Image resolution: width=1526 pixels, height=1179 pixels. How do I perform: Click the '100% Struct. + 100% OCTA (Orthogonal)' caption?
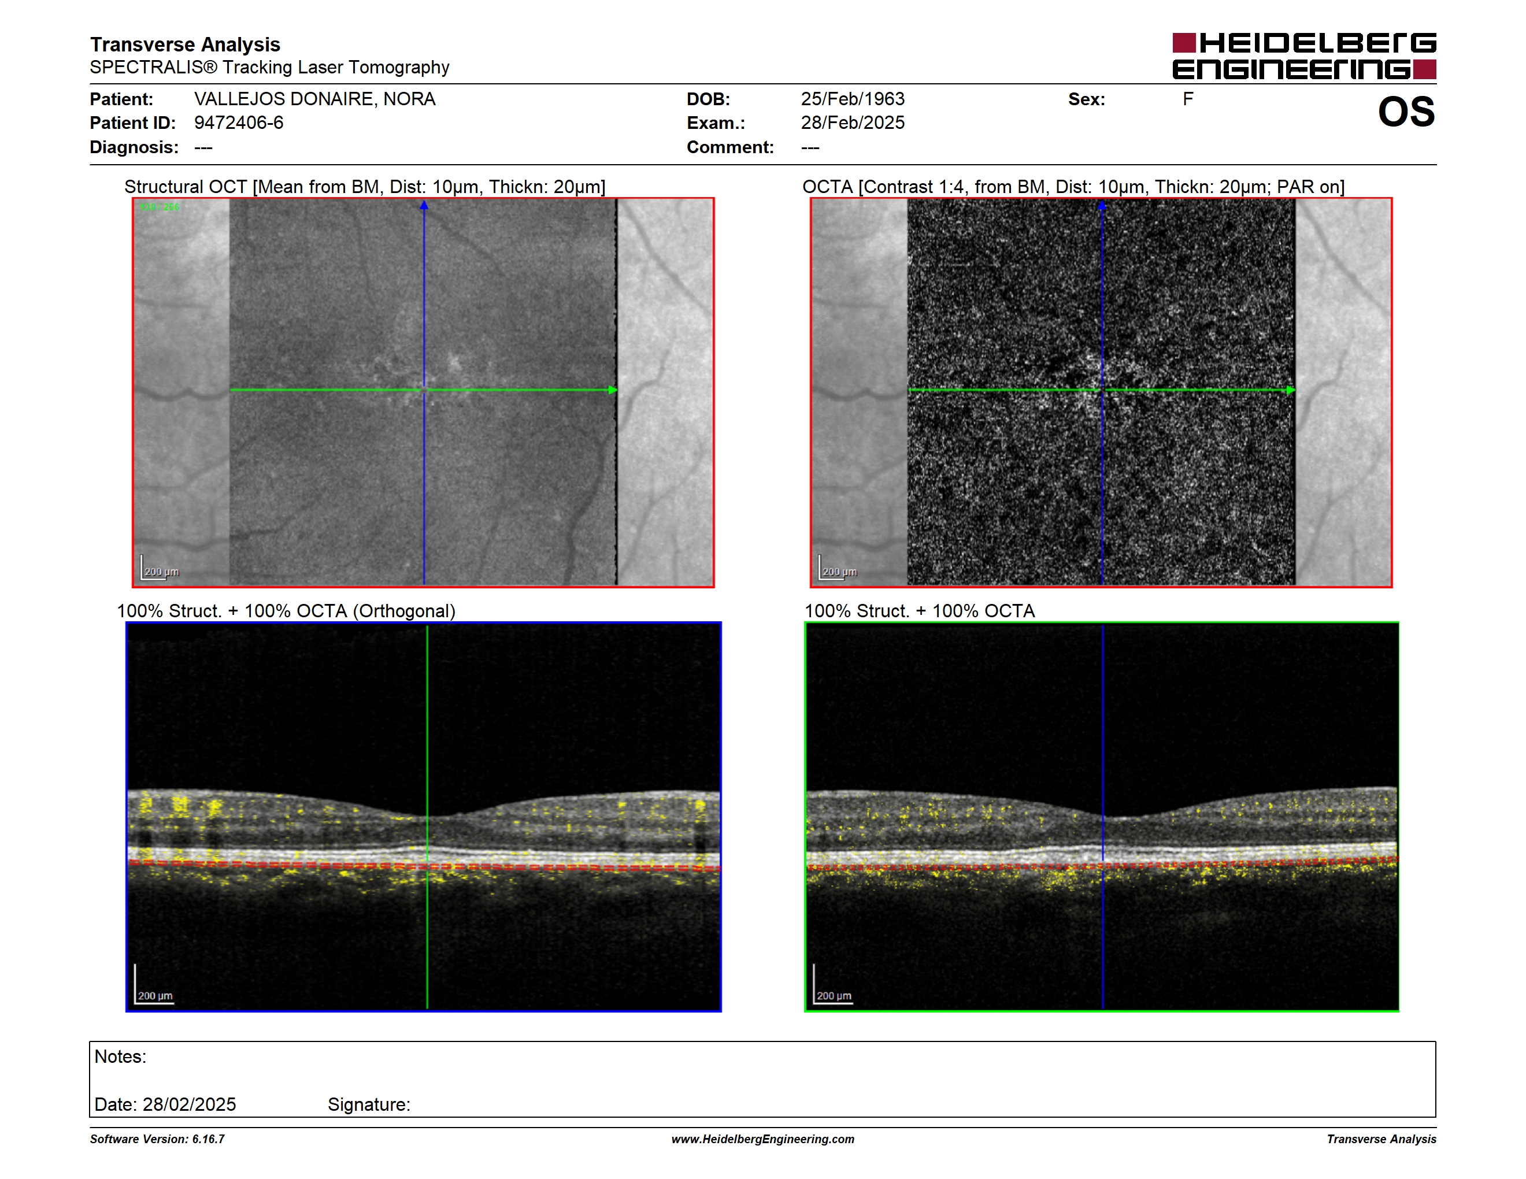(286, 611)
